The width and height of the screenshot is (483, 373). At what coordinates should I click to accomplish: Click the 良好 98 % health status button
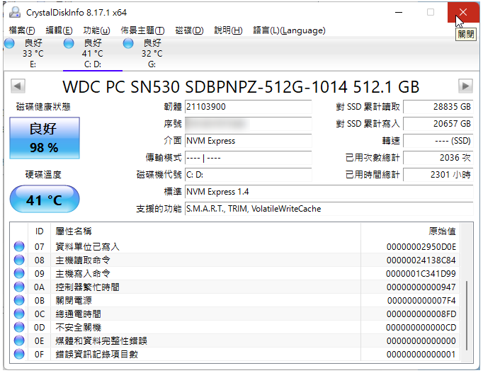click(x=45, y=138)
